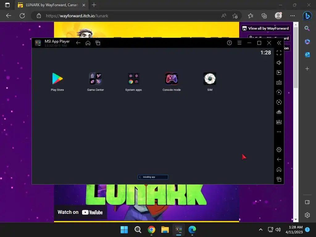Click MSI App Player back arrow in title bar
This screenshot has width=316, height=237.
pyautogui.click(x=78, y=43)
